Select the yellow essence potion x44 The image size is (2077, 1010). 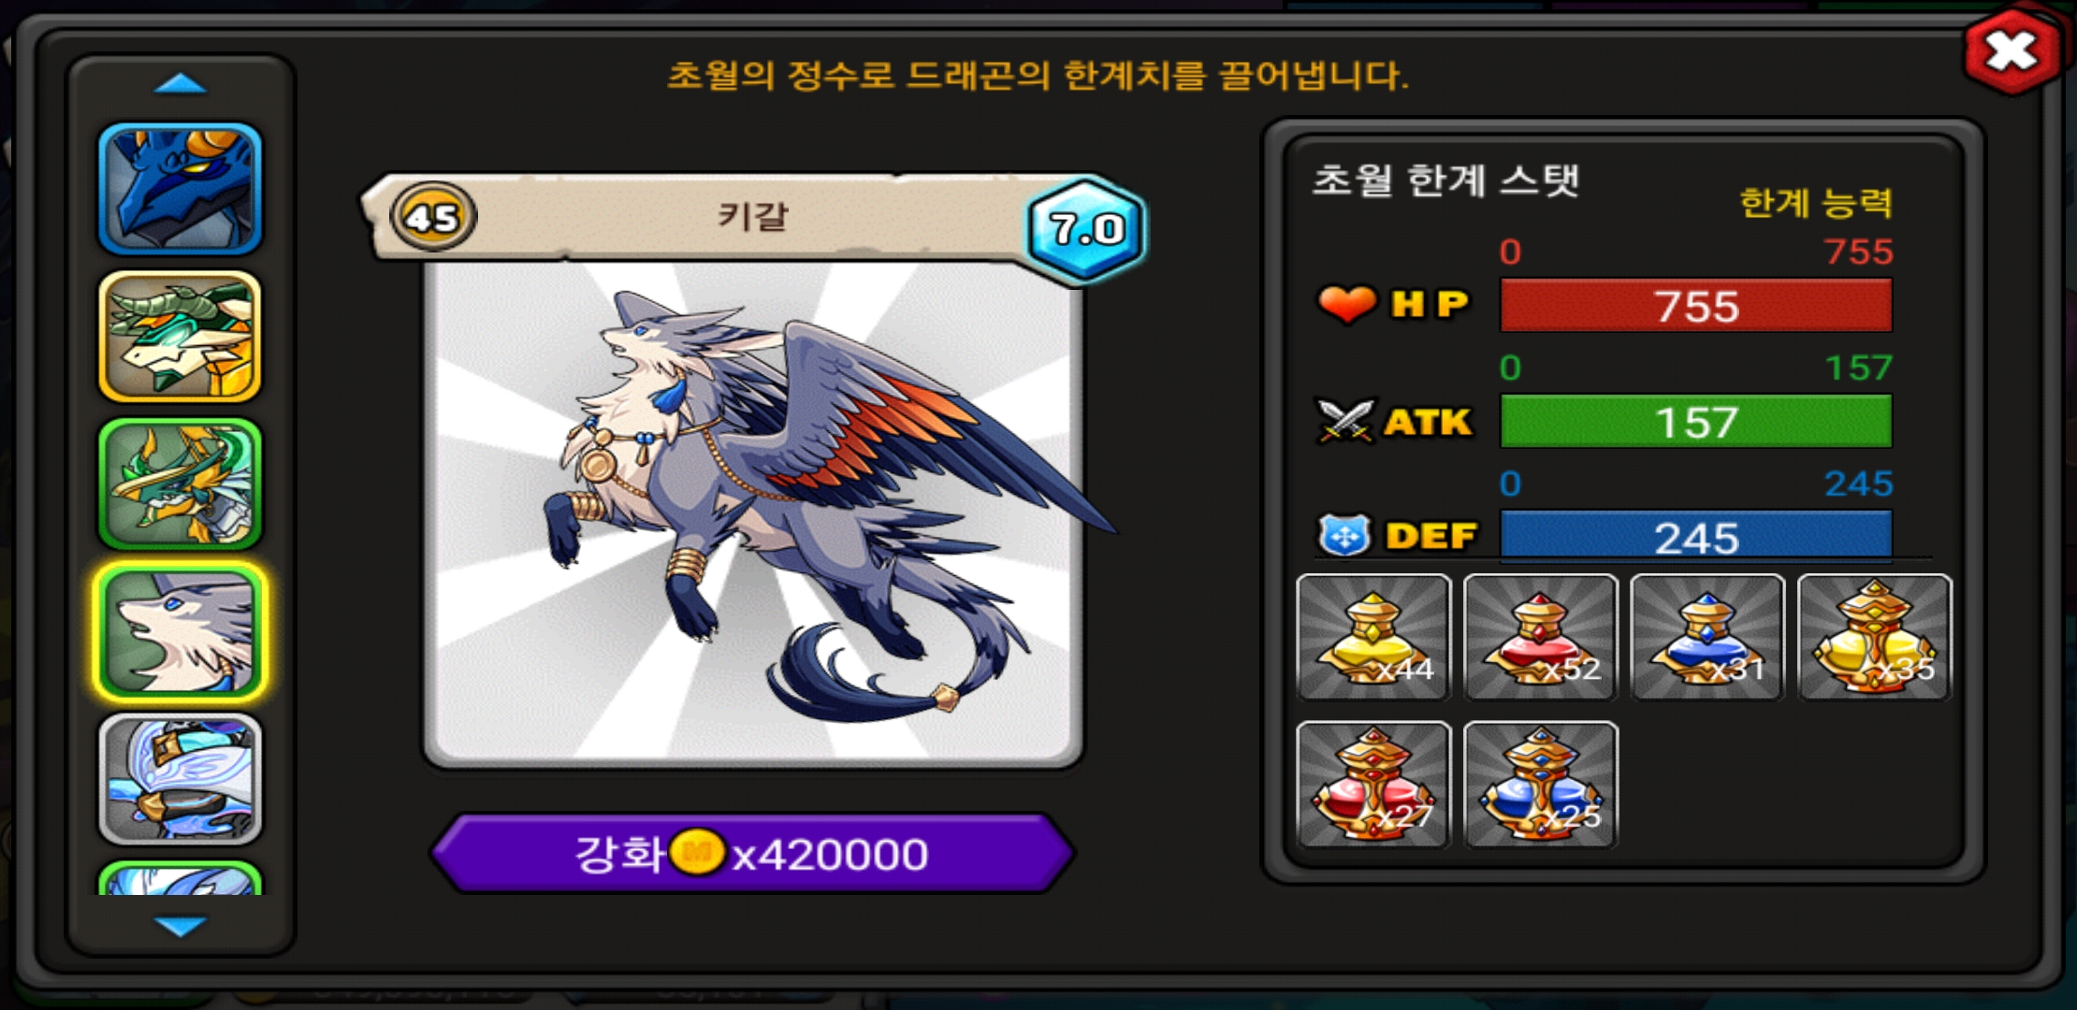[x=1373, y=637]
